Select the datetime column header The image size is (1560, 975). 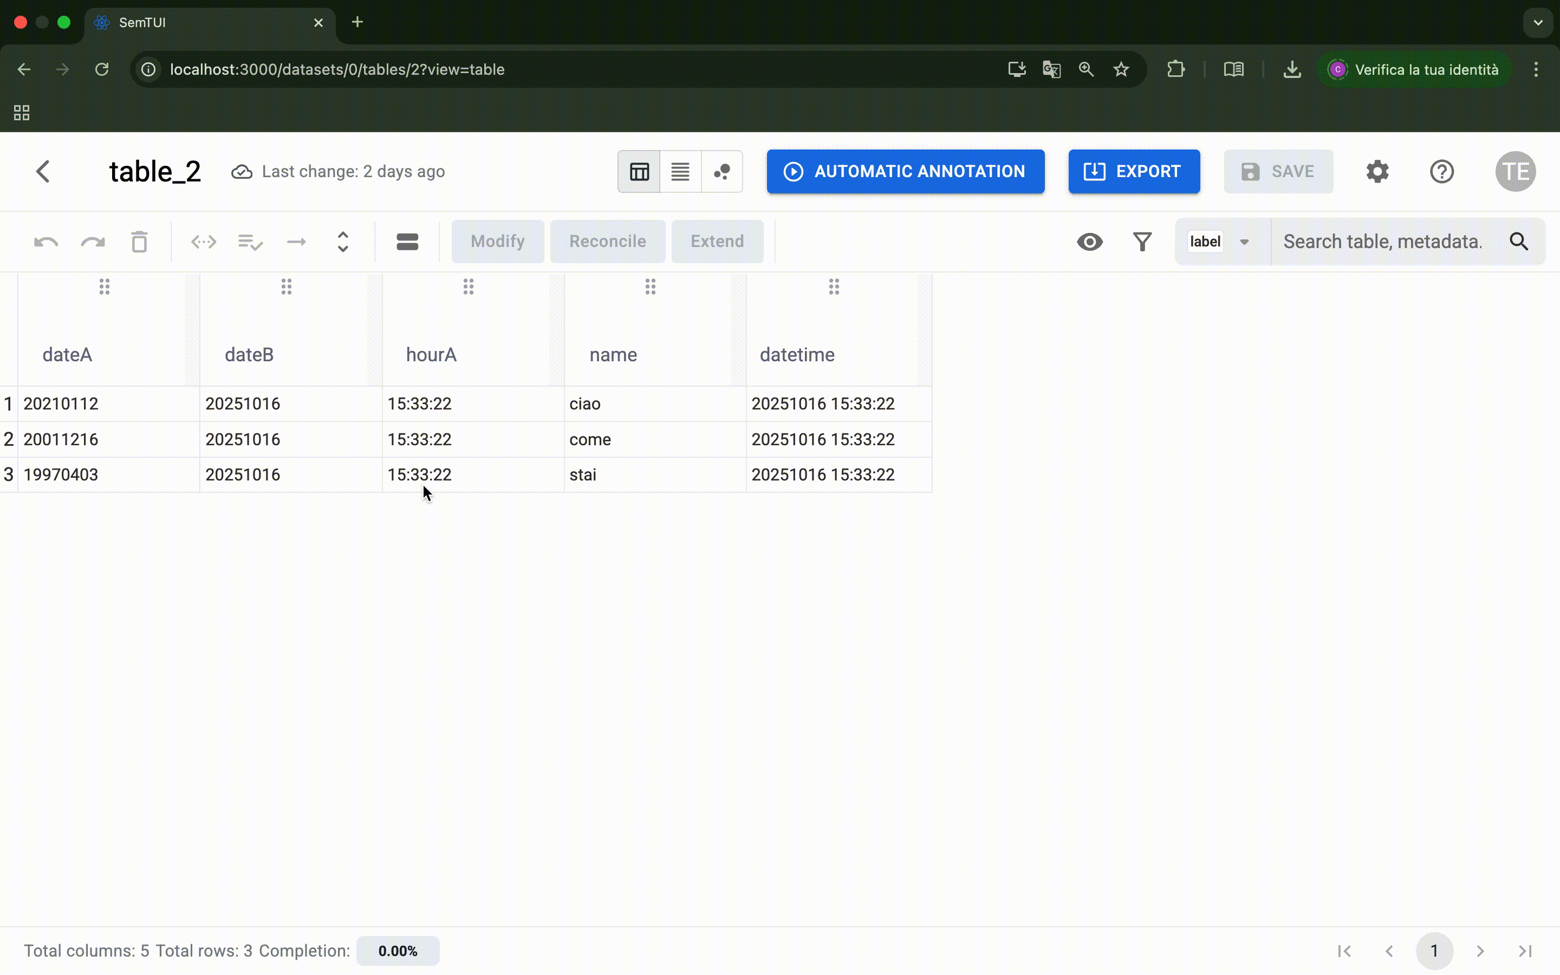pyautogui.click(x=797, y=355)
